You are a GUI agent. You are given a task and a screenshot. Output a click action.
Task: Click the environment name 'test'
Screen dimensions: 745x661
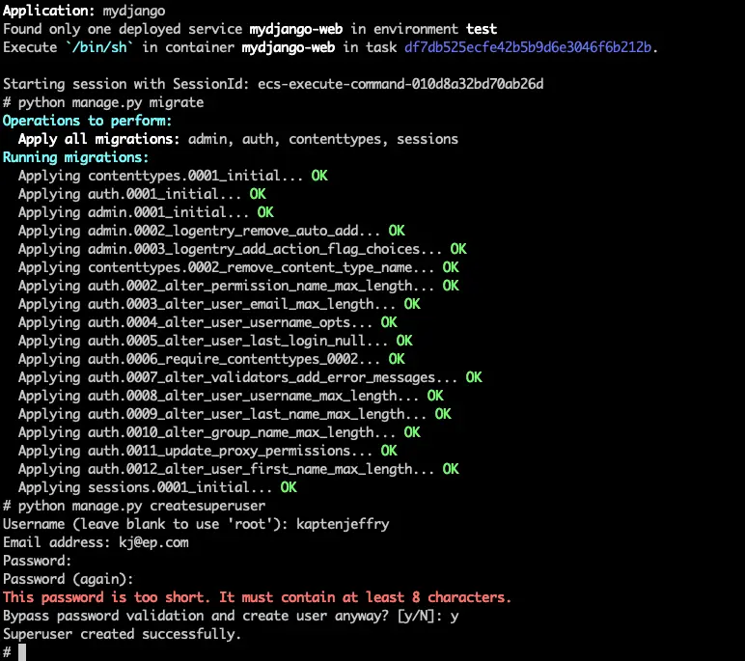[482, 29]
